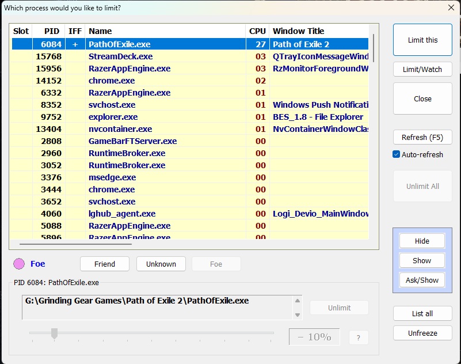Click the vertical scrollbar of process list

coord(374,48)
